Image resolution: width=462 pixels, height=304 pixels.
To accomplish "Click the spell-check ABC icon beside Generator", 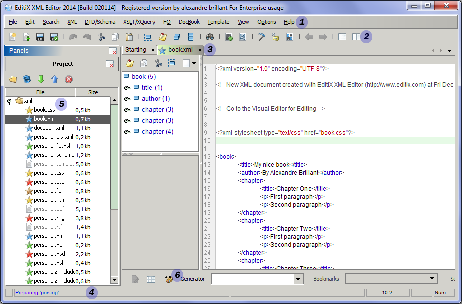I will 169,279.
